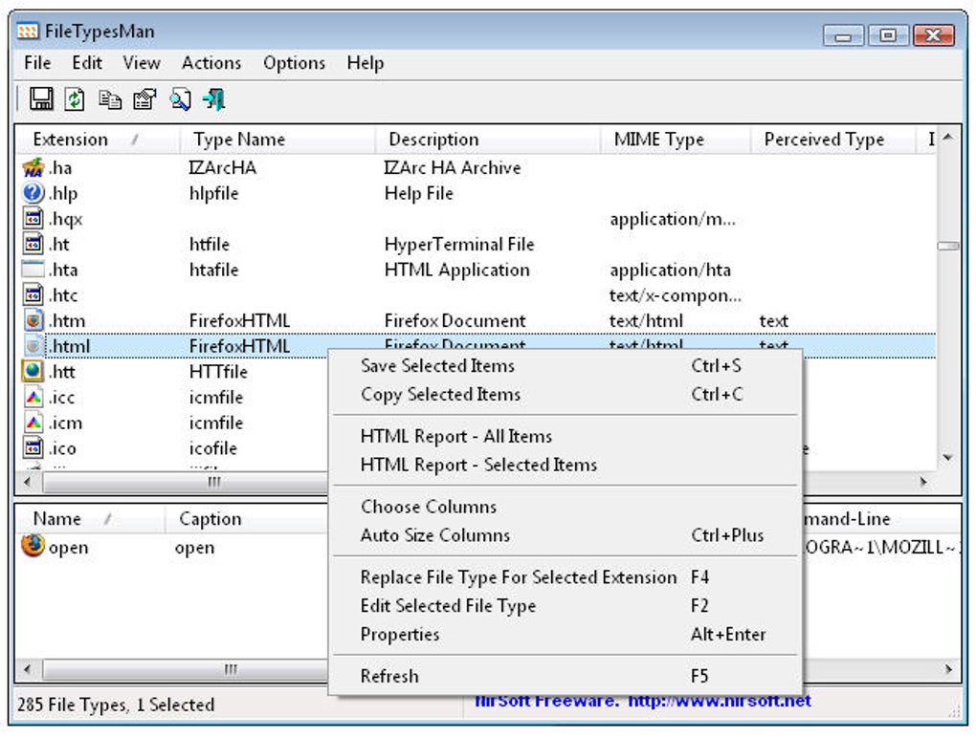This screenshot has width=976, height=738.
Task: Open the Actions menu
Action: coord(211,63)
